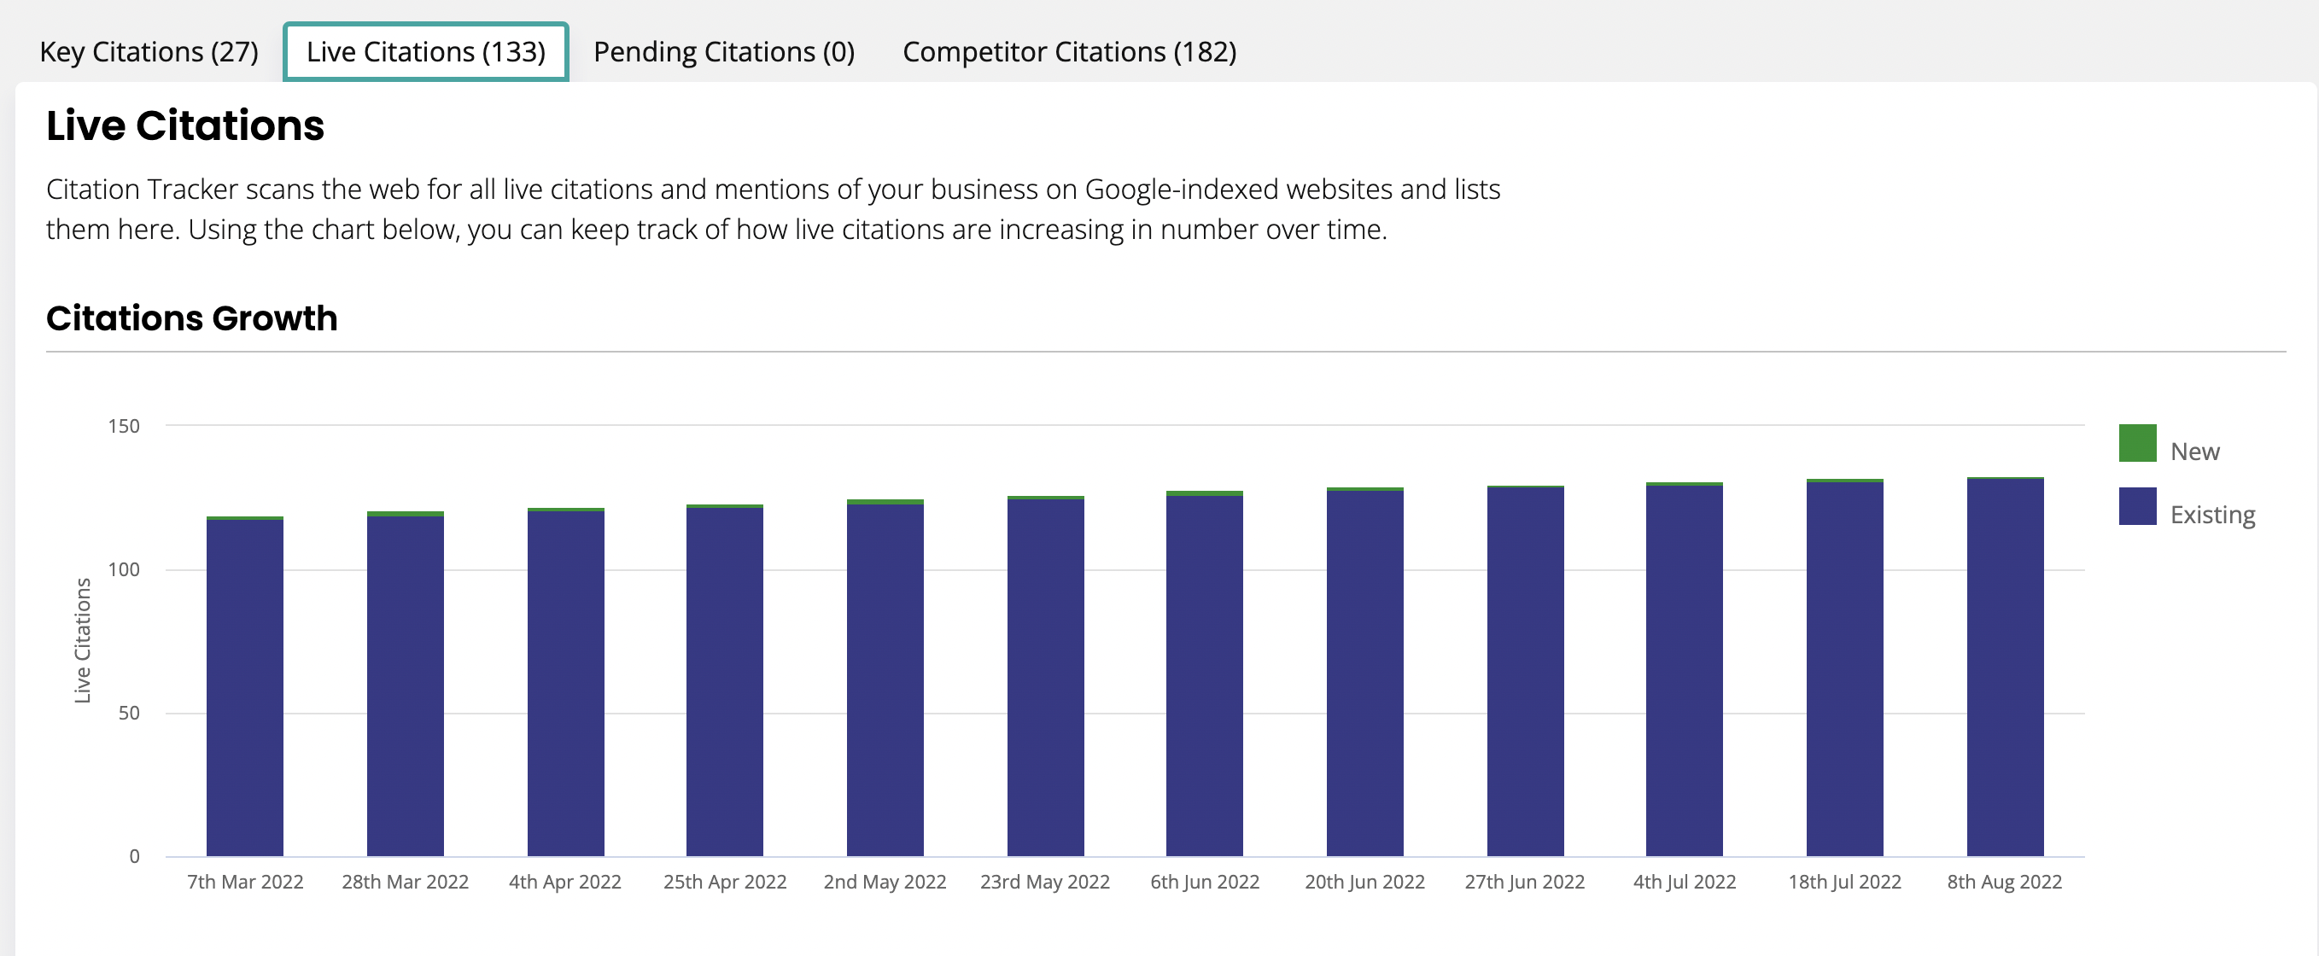Click the blue Existing legend swatch
2319x956 pixels.
[x=2137, y=506]
